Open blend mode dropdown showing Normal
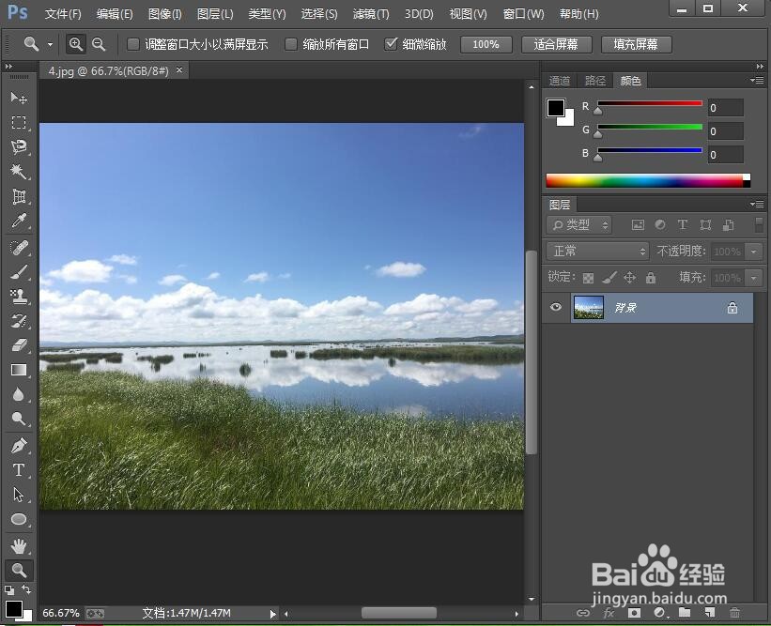Screen dimensions: 771x626 tap(597, 252)
